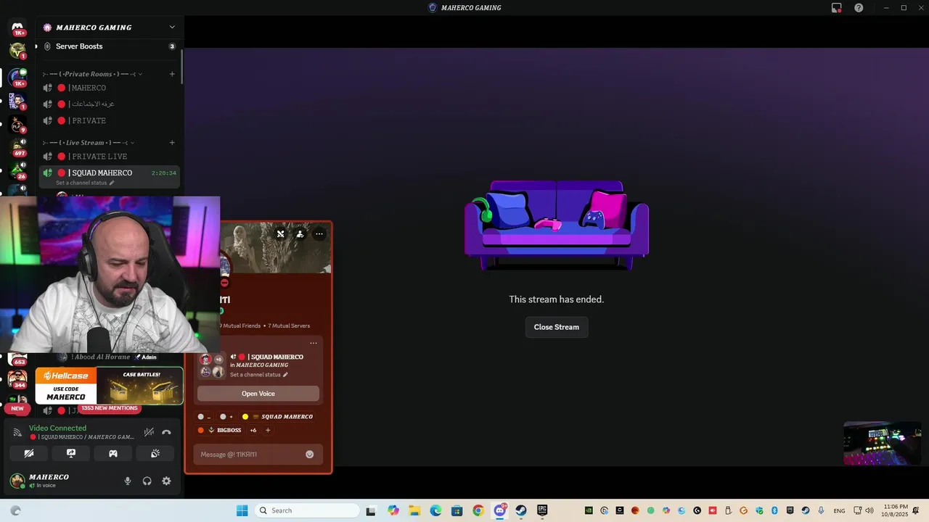Create channel in Private Rooms category
Screen dimensions: 929x522
pyautogui.click(x=172, y=74)
